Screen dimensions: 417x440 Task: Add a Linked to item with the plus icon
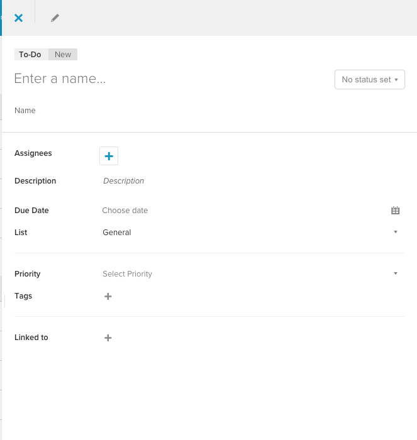coord(108,338)
